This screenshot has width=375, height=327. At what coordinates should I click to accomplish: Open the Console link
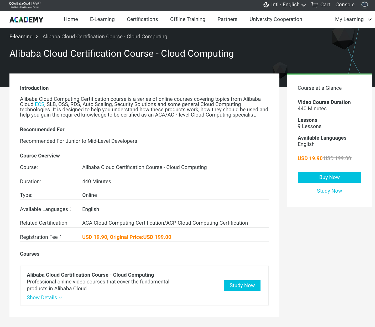[x=345, y=5]
